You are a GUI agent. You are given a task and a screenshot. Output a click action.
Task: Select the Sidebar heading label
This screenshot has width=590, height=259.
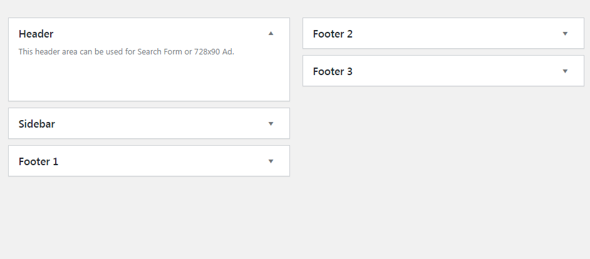37,124
